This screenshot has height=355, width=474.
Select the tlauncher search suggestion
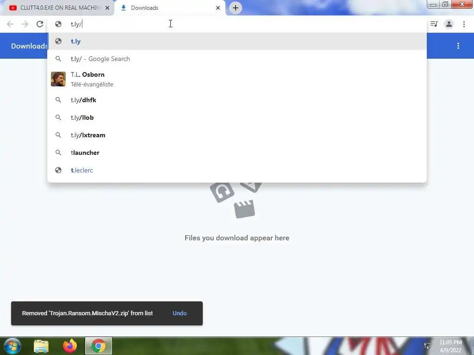click(x=237, y=153)
